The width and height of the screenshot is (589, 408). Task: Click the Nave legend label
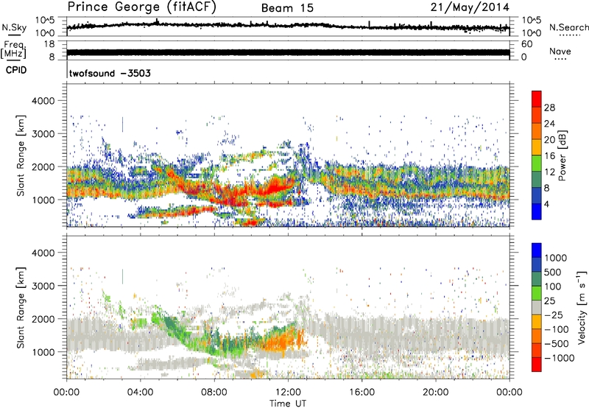pyautogui.click(x=560, y=51)
